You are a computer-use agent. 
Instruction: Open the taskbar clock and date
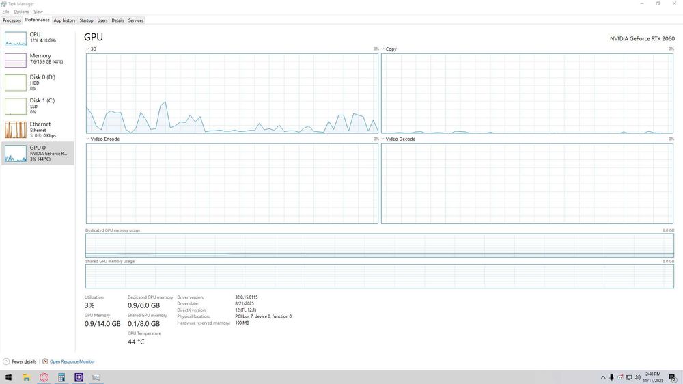click(x=653, y=377)
